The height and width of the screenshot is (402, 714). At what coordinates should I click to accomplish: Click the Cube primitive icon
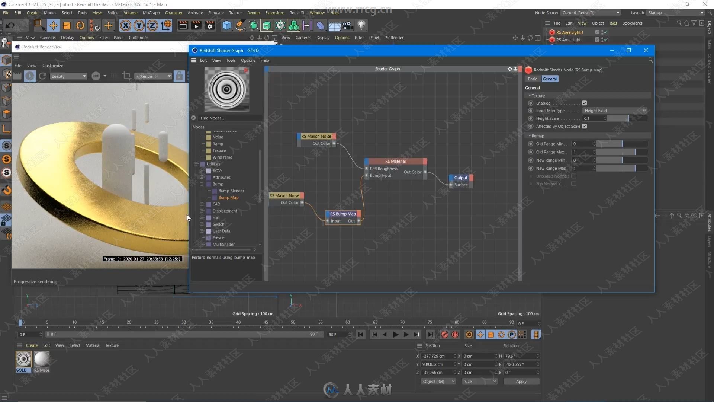click(x=226, y=25)
